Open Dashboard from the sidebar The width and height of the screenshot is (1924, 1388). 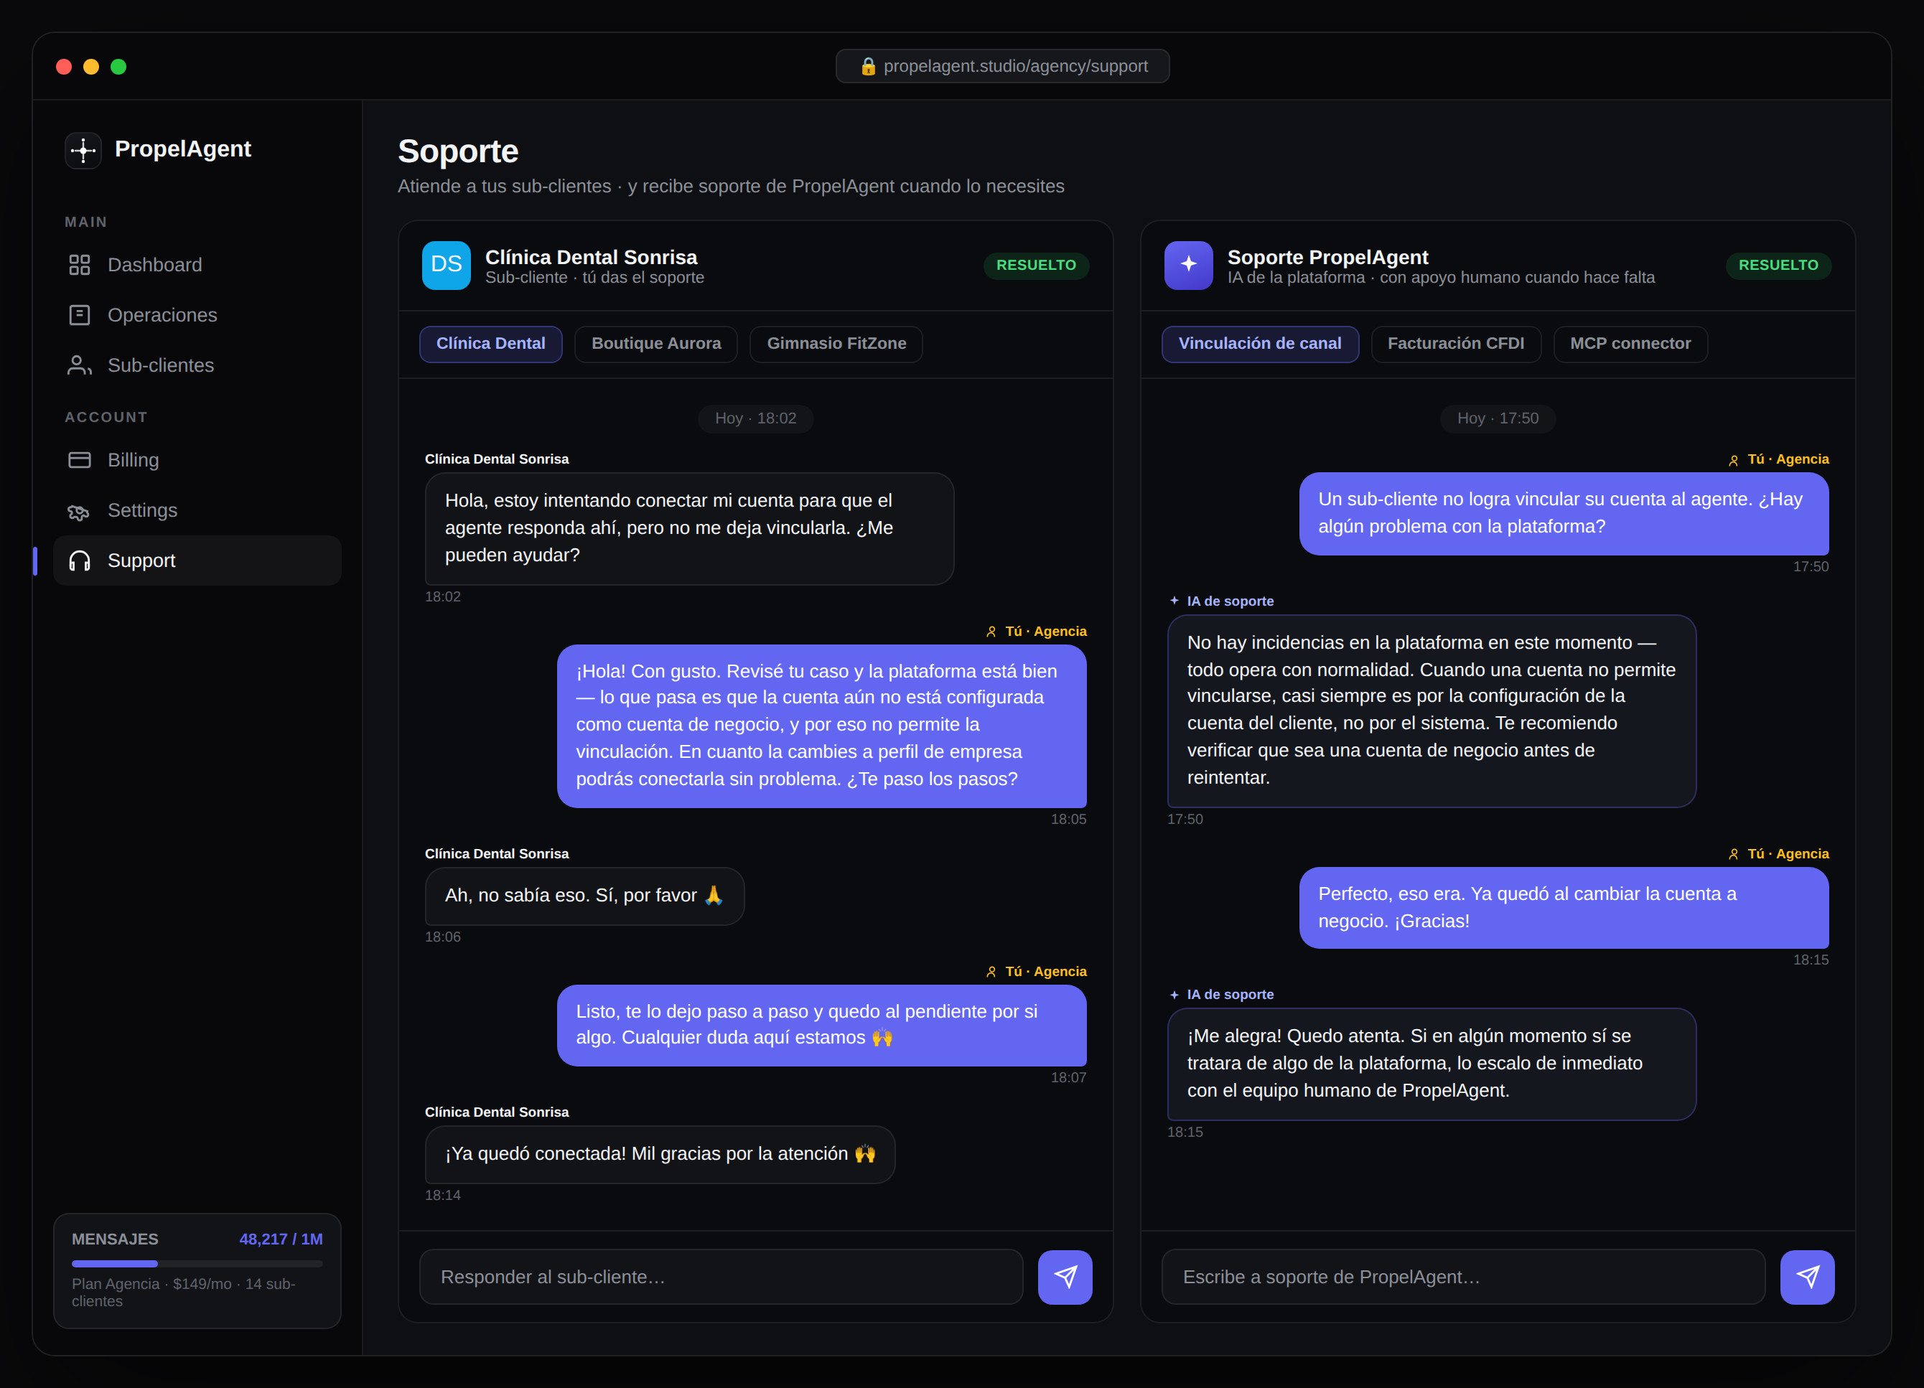[x=197, y=266]
